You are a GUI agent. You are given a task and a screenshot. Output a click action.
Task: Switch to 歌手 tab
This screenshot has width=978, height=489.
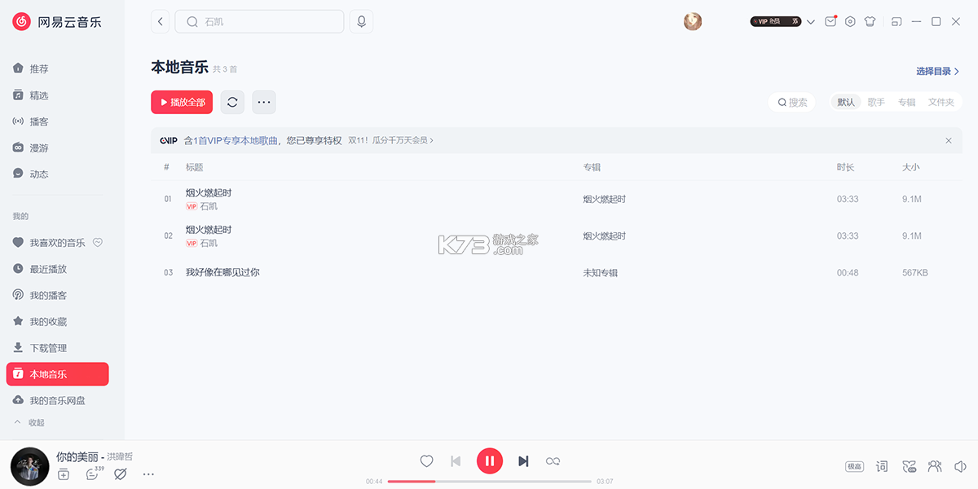[x=876, y=102]
